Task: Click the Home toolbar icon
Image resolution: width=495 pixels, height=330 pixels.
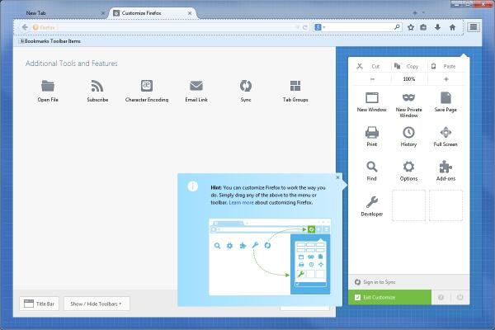Action: pos(452,27)
